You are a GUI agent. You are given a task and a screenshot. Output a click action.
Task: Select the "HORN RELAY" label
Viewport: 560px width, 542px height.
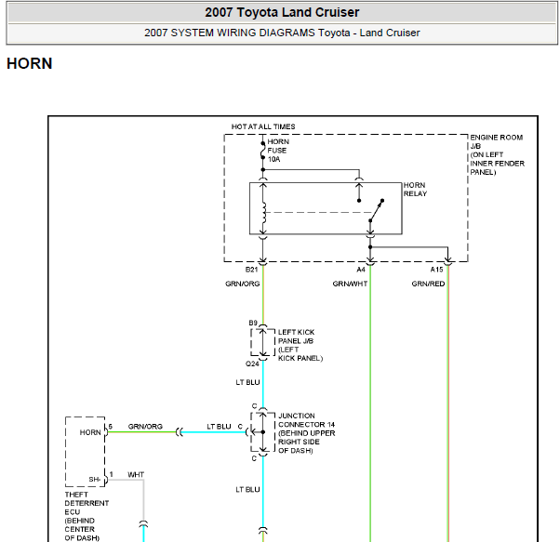pos(415,190)
